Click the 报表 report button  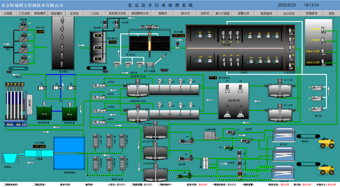[x=331, y=13]
